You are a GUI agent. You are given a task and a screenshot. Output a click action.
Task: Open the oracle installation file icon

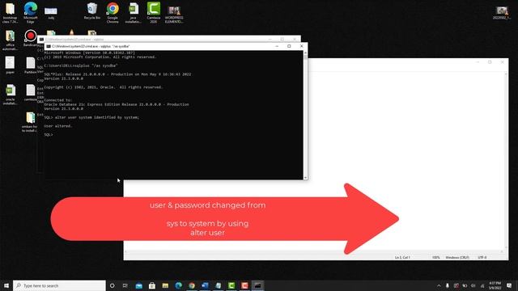tap(10, 95)
